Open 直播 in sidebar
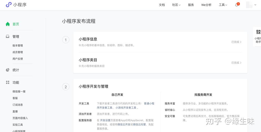 click(15, 111)
